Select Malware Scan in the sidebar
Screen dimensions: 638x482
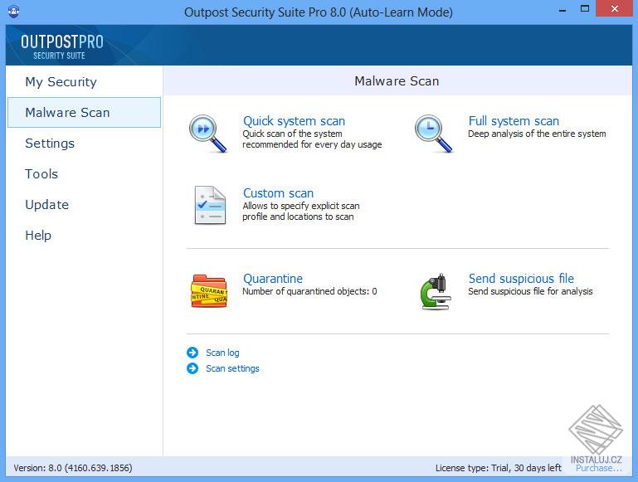tap(85, 112)
